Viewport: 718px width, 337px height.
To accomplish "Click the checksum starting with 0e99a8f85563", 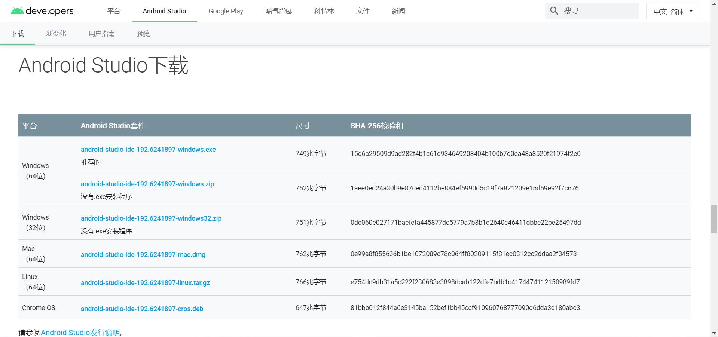I will (464, 254).
